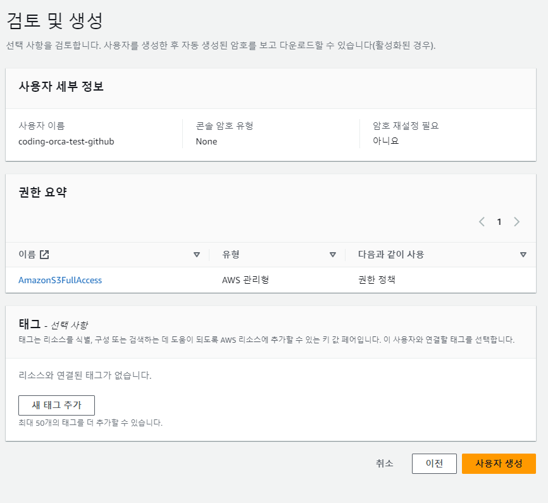Click the 최대 50개의 태그 hint text
Viewport: 548px width, 503px height.
[90, 423]
